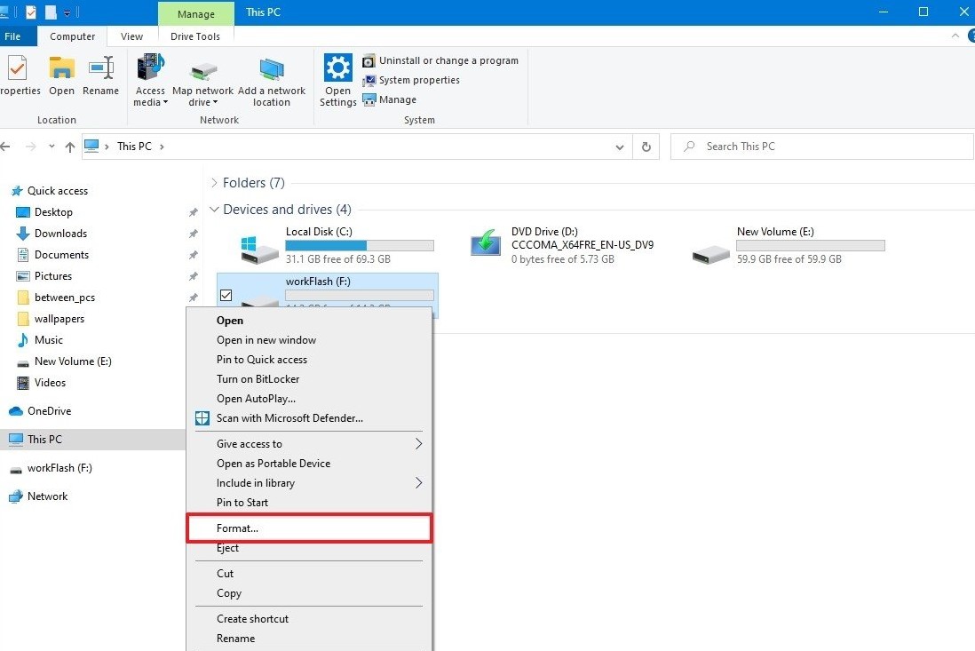
Task: Expand the Give access to submenu
Action: tap(418, 444)
